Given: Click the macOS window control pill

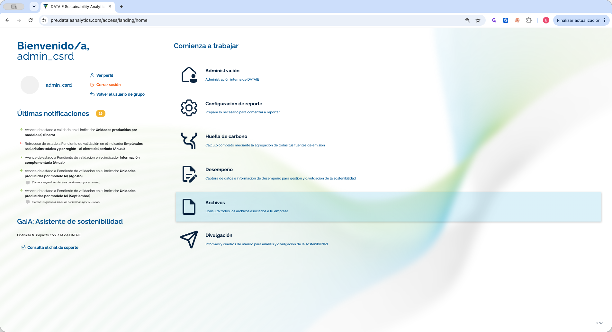Looking at the screenshot, I should (x=14, y=6).
